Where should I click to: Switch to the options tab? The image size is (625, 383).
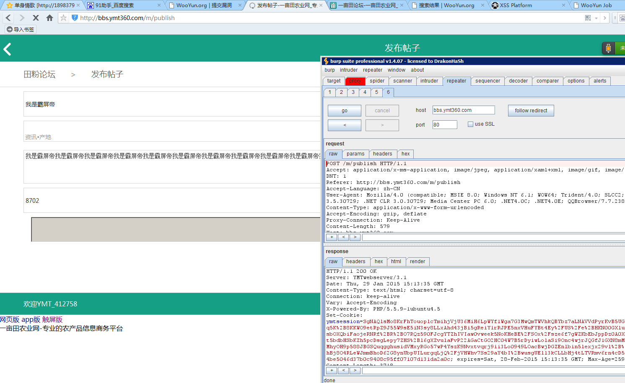[576, 81]
